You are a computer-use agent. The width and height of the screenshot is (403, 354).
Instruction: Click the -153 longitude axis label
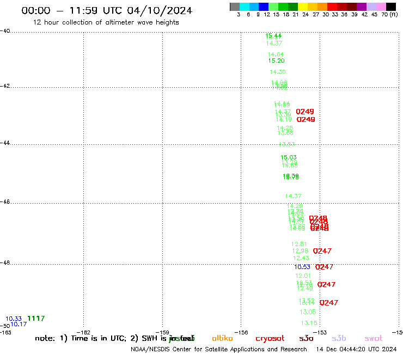pos(320,332)
